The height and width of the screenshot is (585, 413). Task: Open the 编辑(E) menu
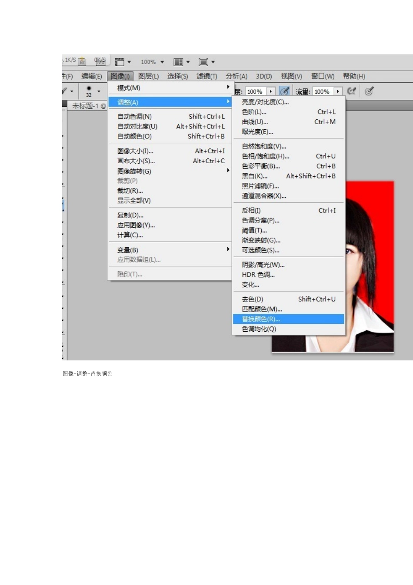click(x=92, y=76)
